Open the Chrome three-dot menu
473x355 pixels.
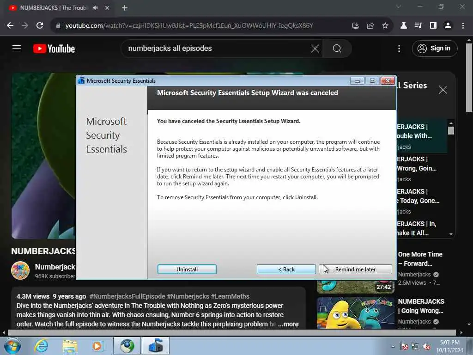pyautogui.click(x=463, y=26)
